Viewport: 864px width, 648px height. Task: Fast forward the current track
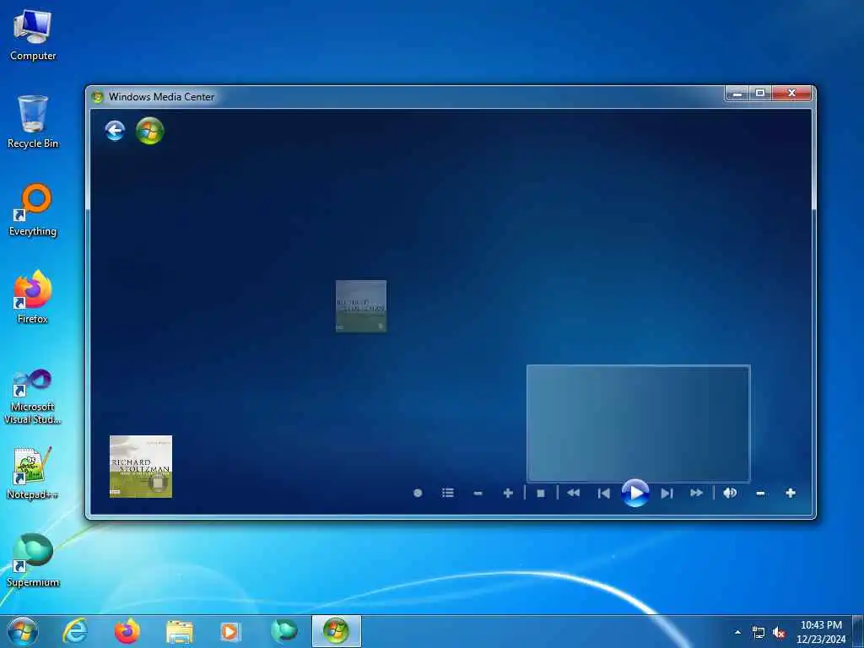click(696, 493)
